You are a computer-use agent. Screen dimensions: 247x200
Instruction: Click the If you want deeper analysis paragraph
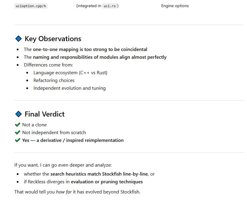[63, 165]
